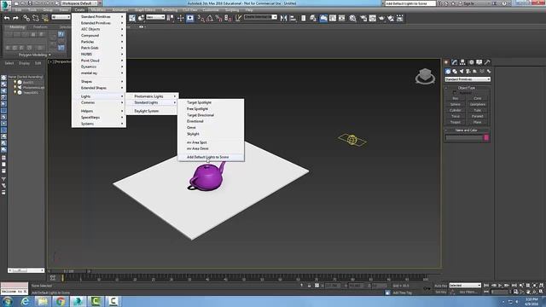Click the Teapot primitive button
546x307 pixels.
coord(456,122)
